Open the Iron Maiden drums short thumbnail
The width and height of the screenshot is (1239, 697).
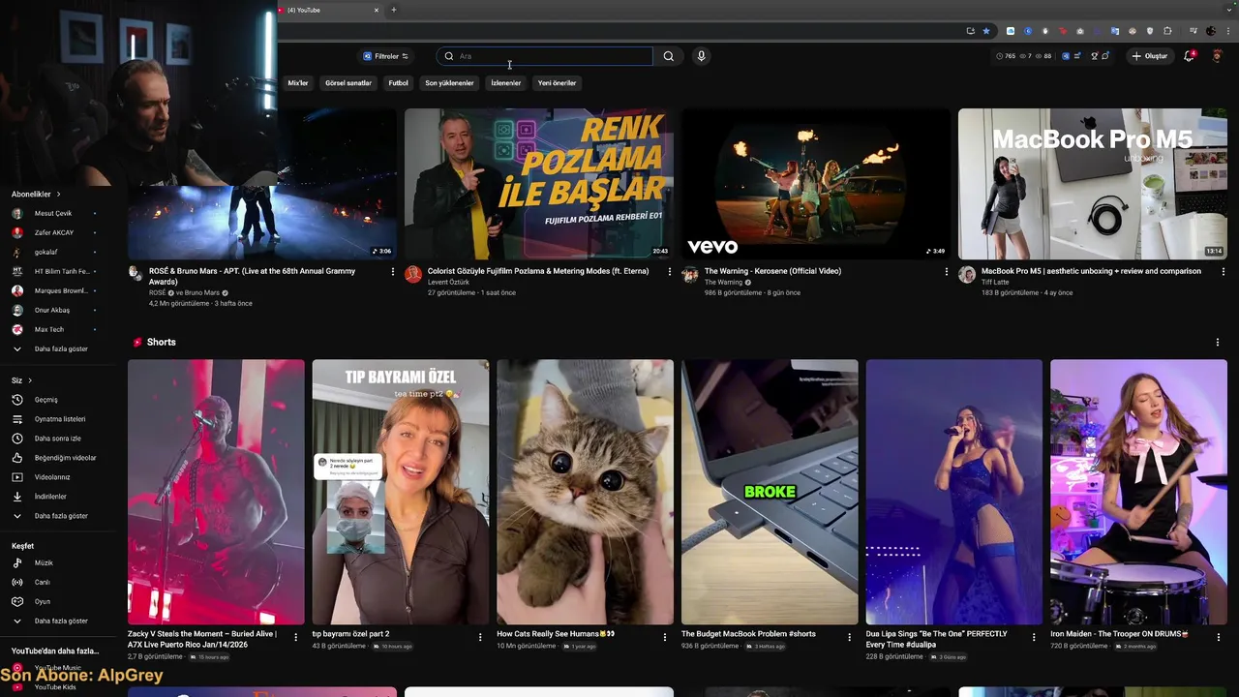pyautogui.click(x=1138, y=492)
